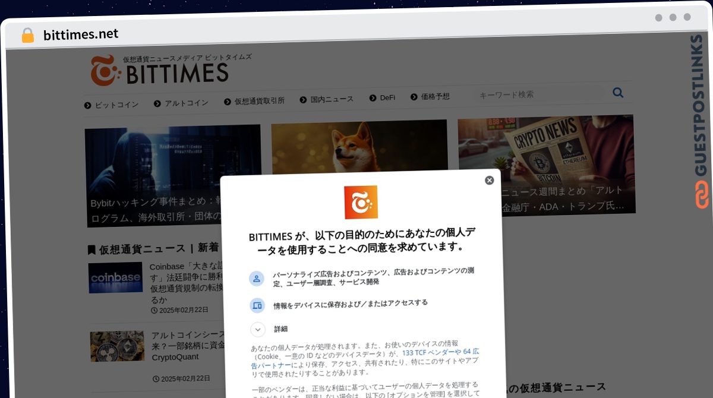Viewport: 713px width, 398px height.
Task: Click the 2025年02月22日 date under the Coinbase article
Action: pyautogui.click(x=180, y=310)
